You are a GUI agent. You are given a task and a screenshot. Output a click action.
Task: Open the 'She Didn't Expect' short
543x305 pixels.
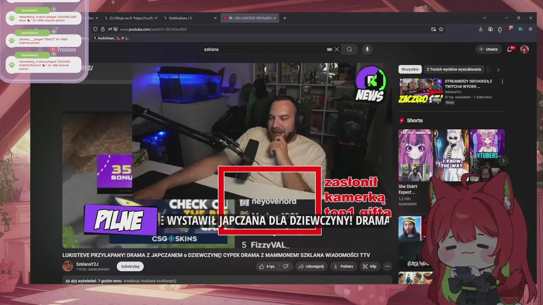pos(416,155)
